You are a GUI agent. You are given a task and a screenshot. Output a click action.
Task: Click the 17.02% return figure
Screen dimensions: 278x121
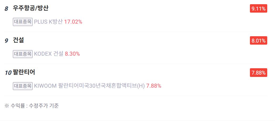pos(73,22)
